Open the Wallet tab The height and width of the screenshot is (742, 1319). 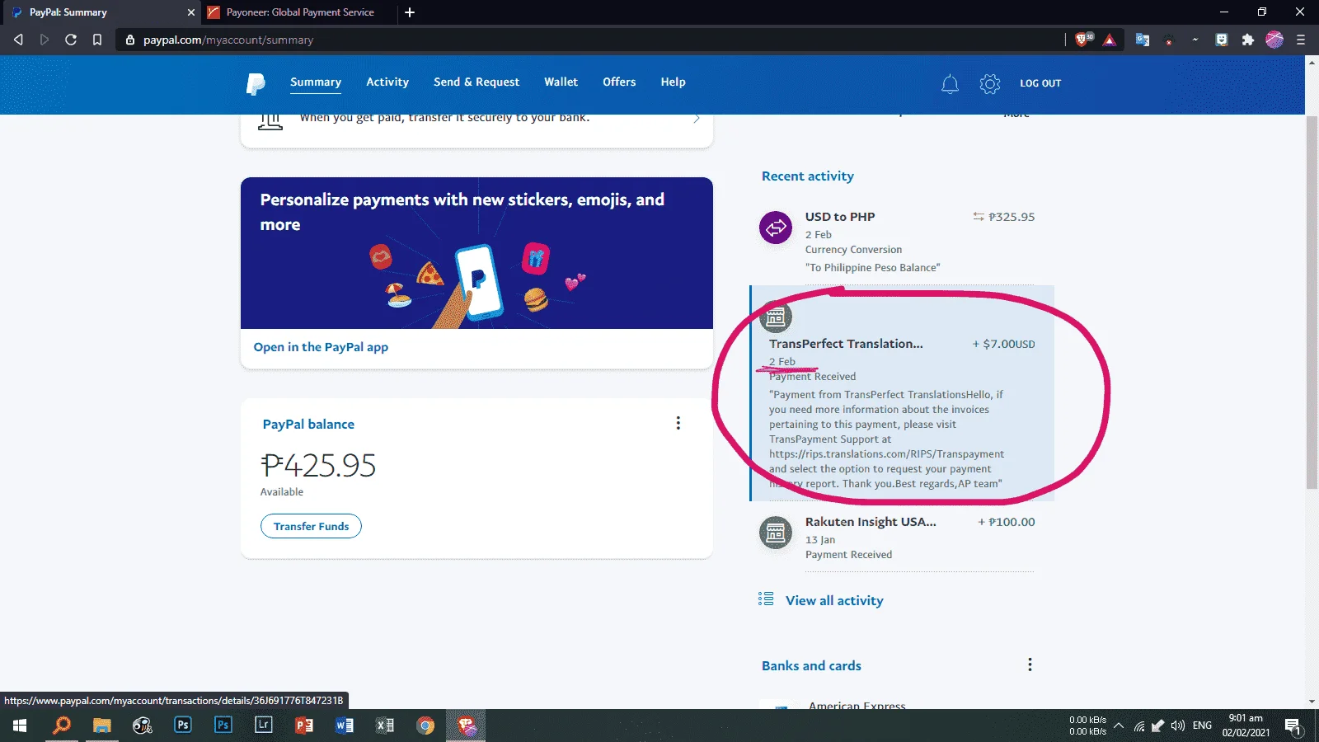561,82
